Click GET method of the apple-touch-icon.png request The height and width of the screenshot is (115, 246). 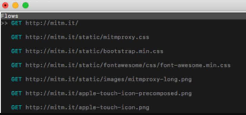pyautogui.click(x=16, y=108)
